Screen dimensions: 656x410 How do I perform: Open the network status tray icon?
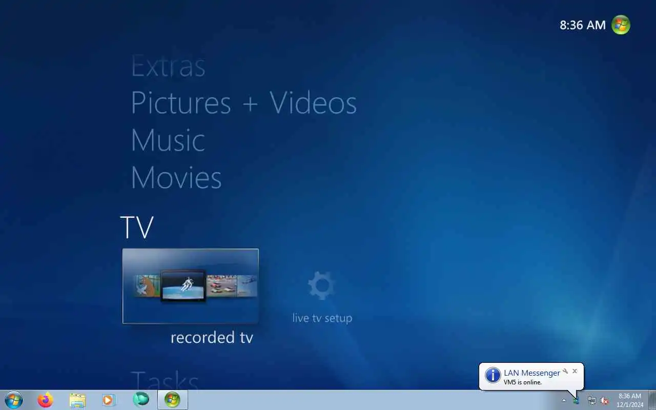[592, 401]
